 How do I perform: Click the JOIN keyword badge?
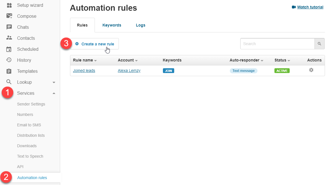[x=169, y=71]
